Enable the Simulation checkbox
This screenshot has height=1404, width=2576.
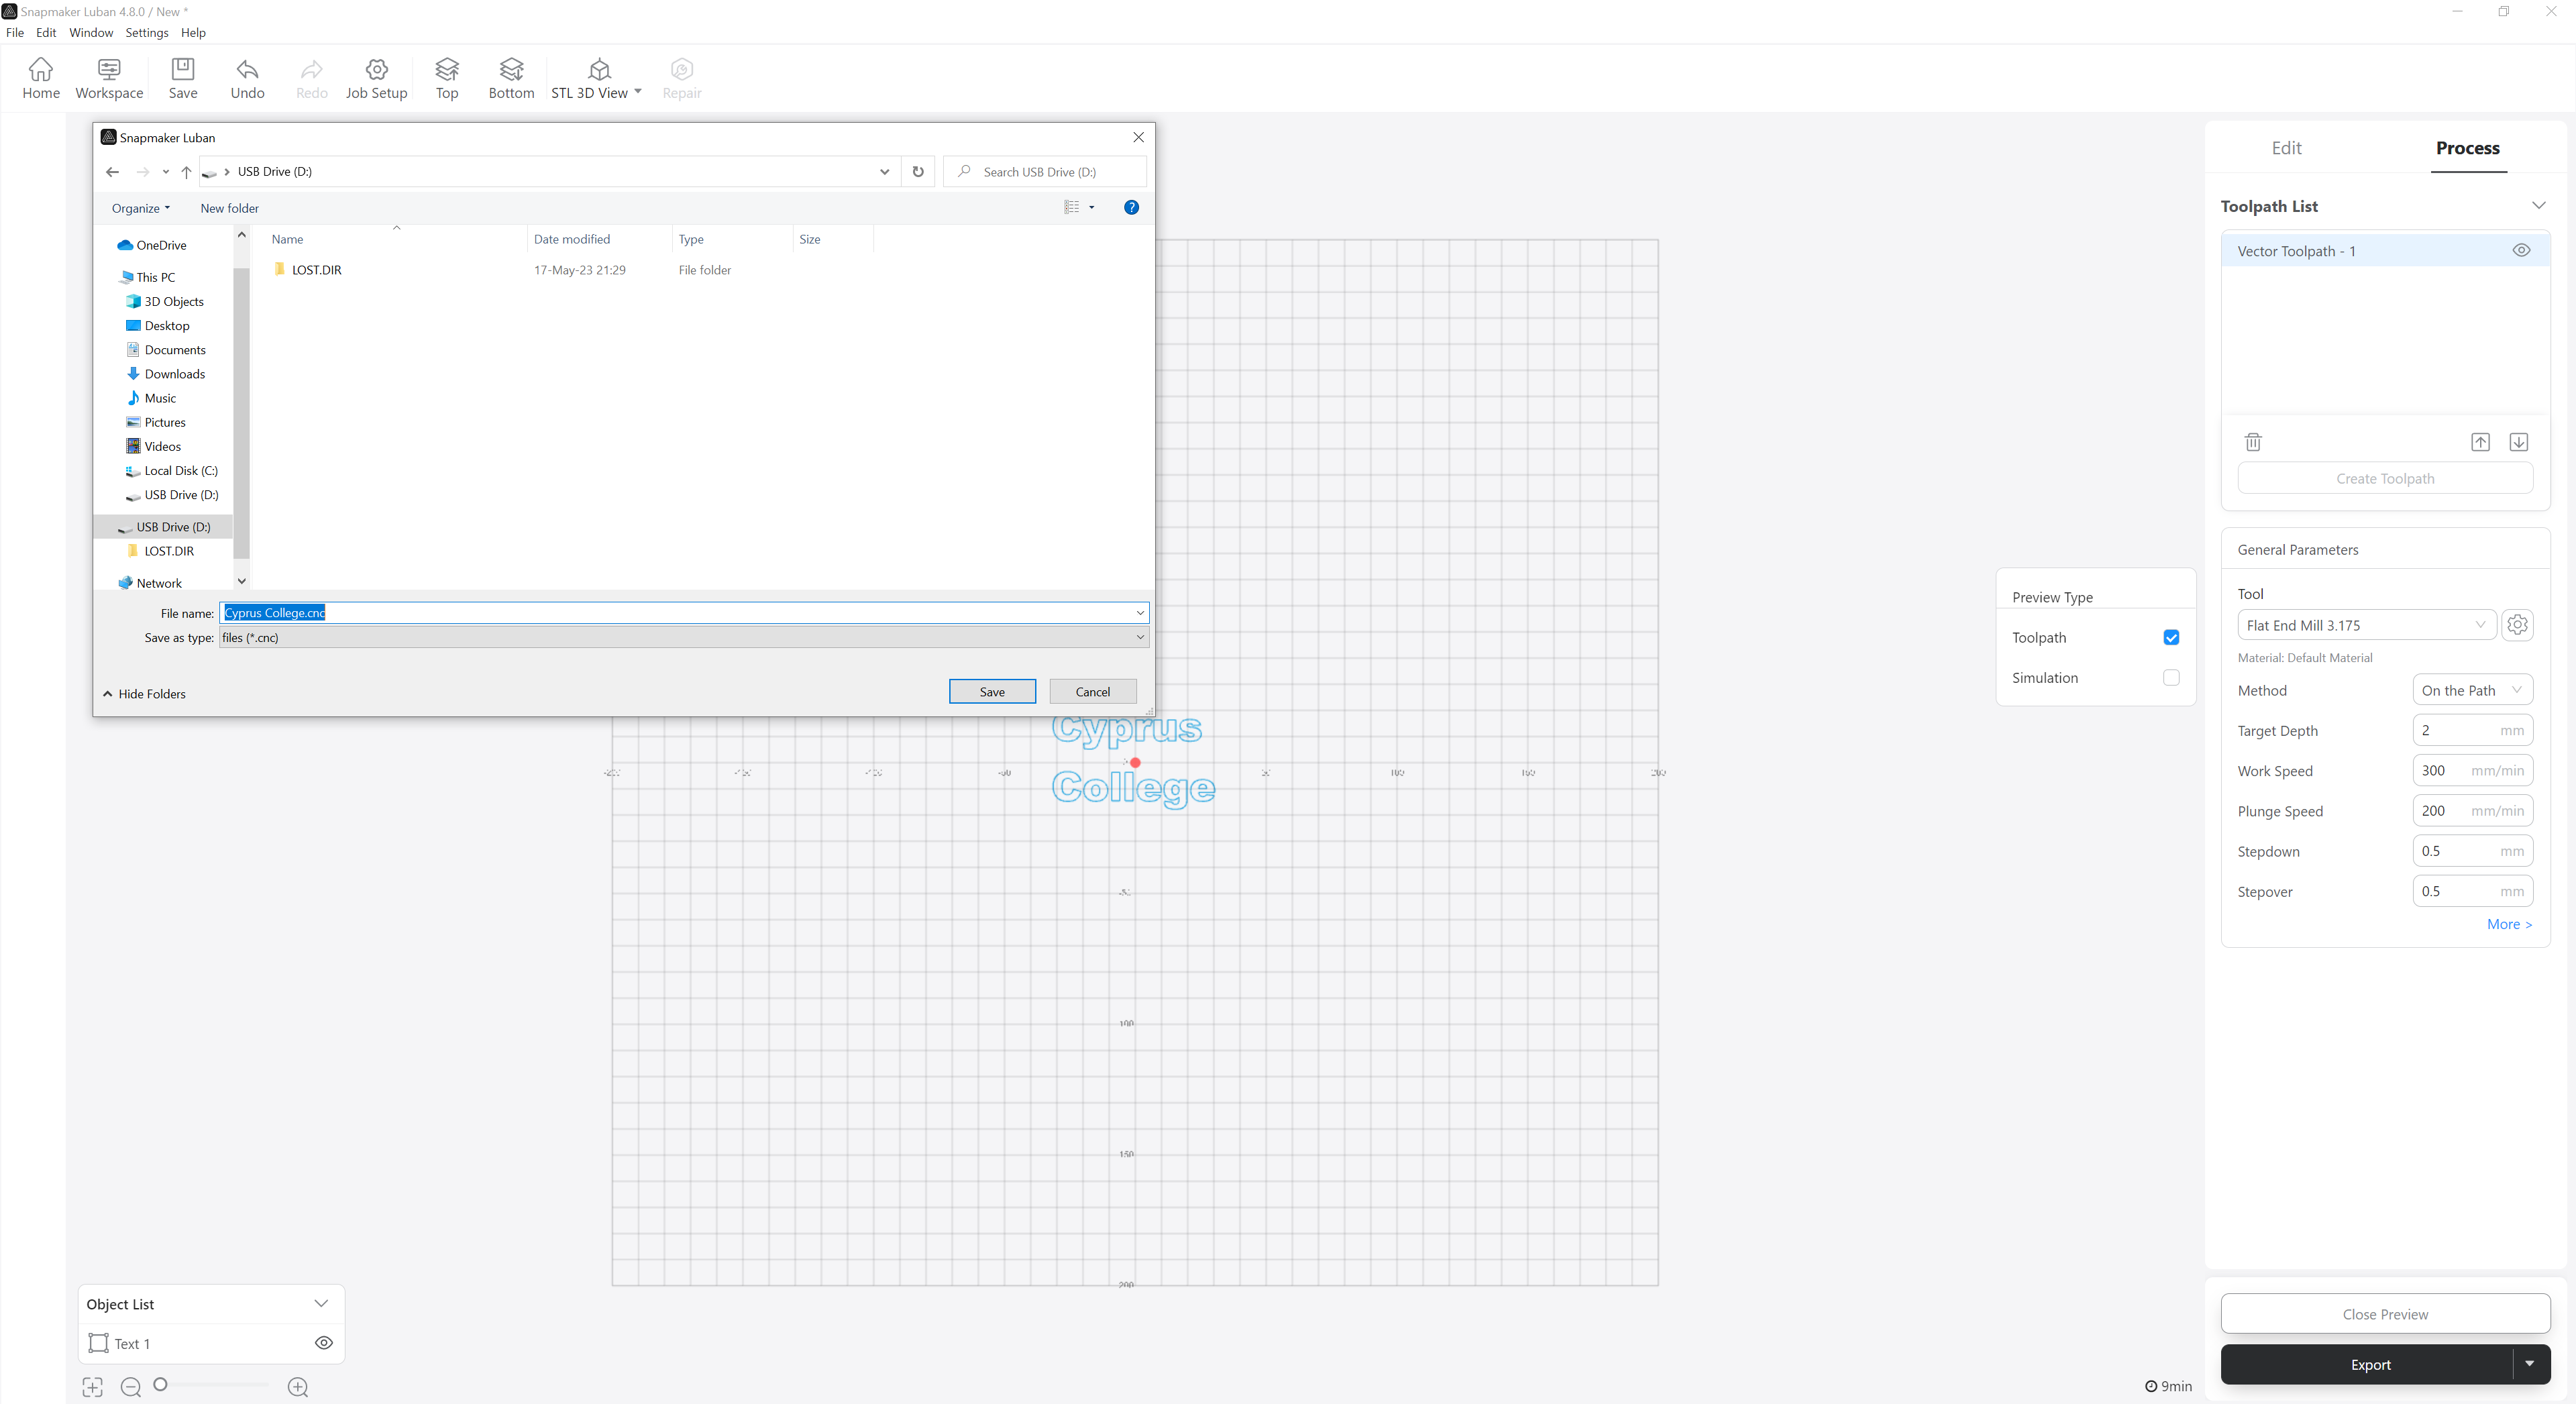[2171, 678]
